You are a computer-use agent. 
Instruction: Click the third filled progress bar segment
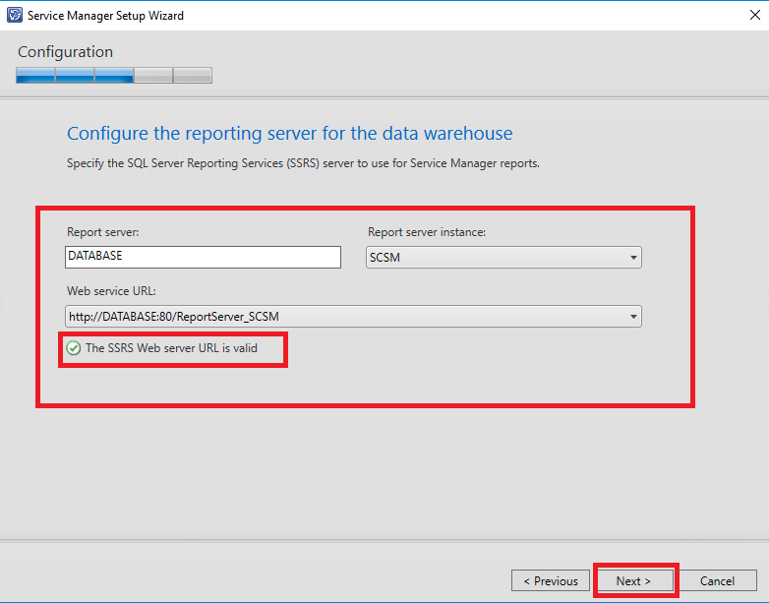pos(114,76)
